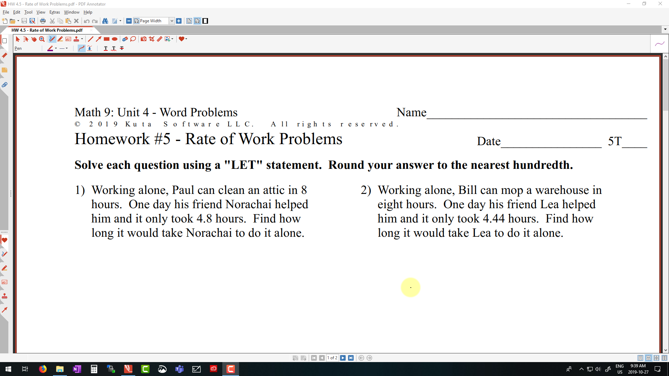The width and height of the screenshot is (669, 376).
Task: Toggle the Pen tool
Action: click(x=52, y=39)
